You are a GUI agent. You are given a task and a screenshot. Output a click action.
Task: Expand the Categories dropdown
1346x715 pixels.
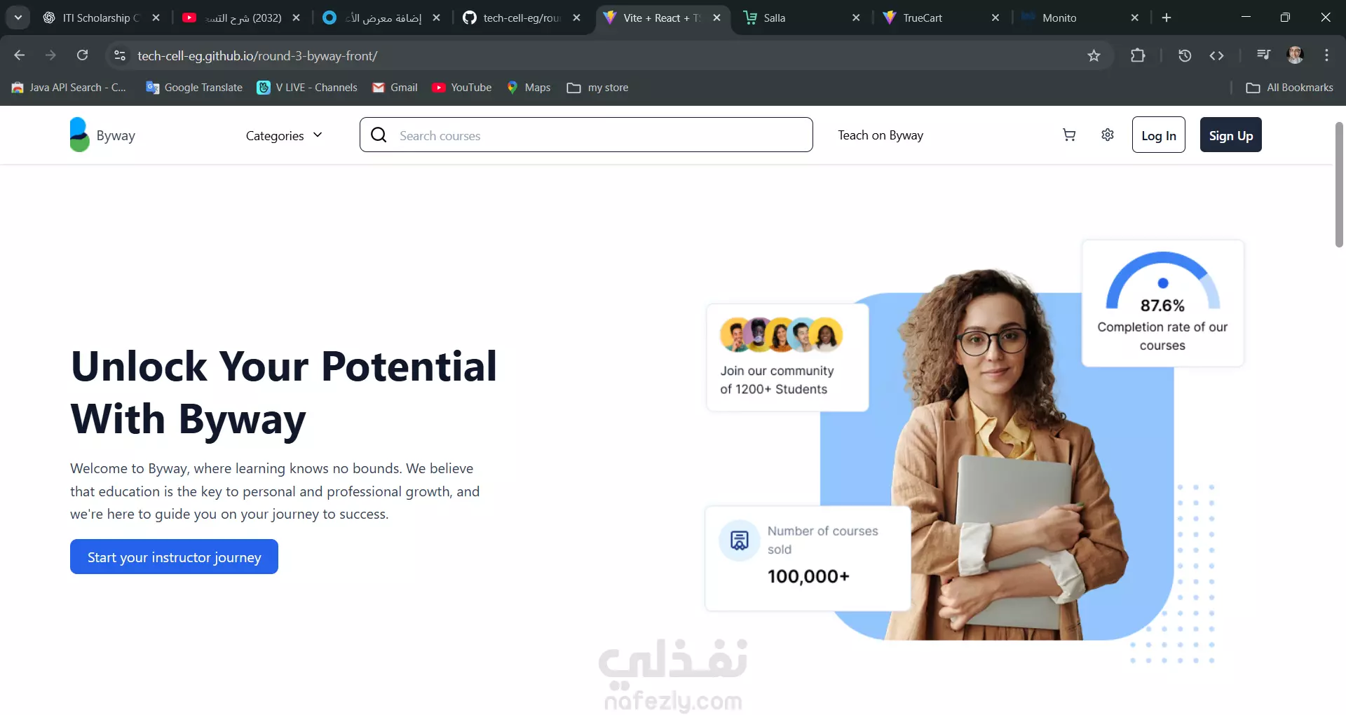[284, 135]
